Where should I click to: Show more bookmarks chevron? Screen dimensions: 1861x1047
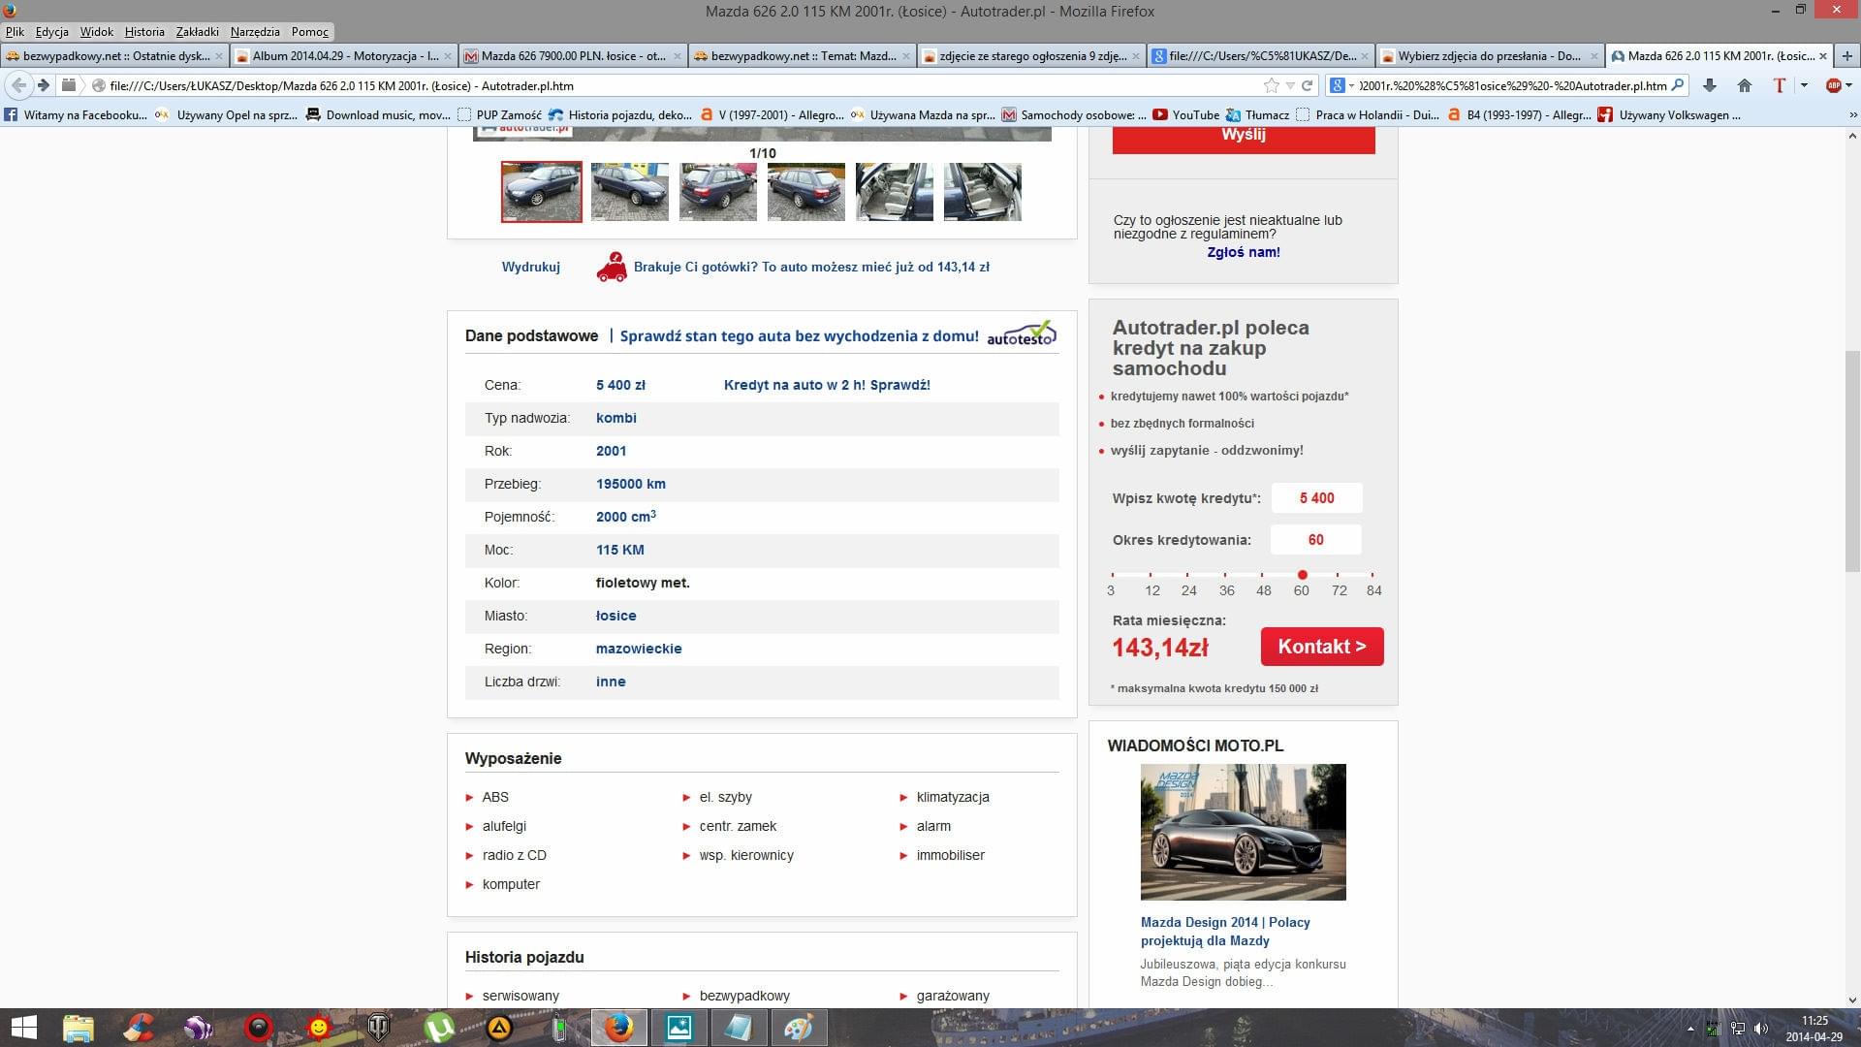[1853, 114]
